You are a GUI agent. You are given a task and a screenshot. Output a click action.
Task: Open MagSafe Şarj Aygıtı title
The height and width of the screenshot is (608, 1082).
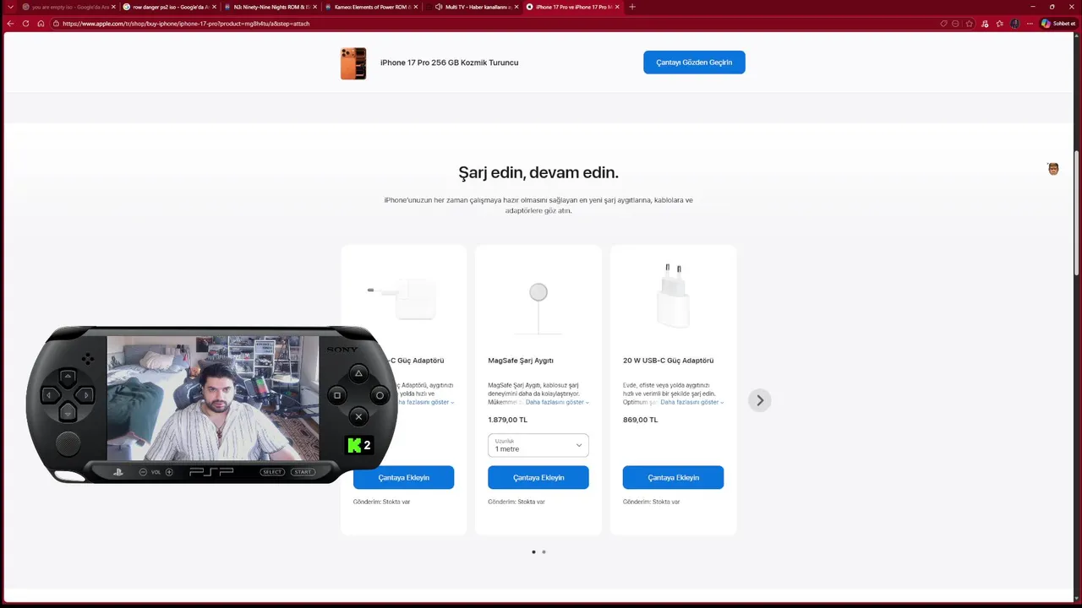point(521,361)
